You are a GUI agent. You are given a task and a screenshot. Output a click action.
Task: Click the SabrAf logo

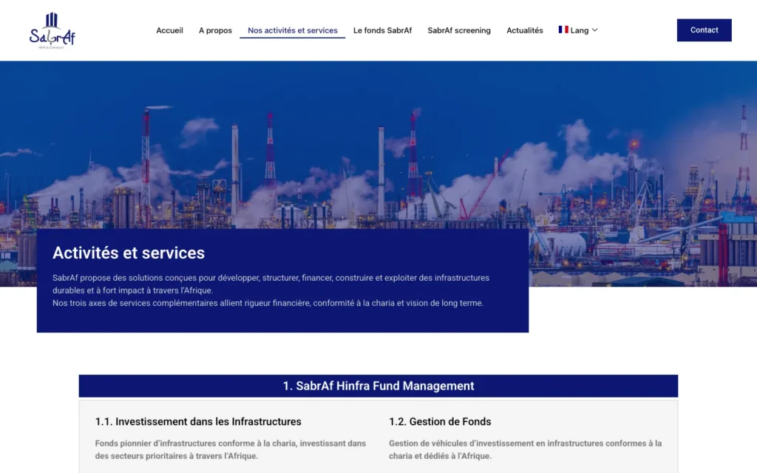coord(52,30)
